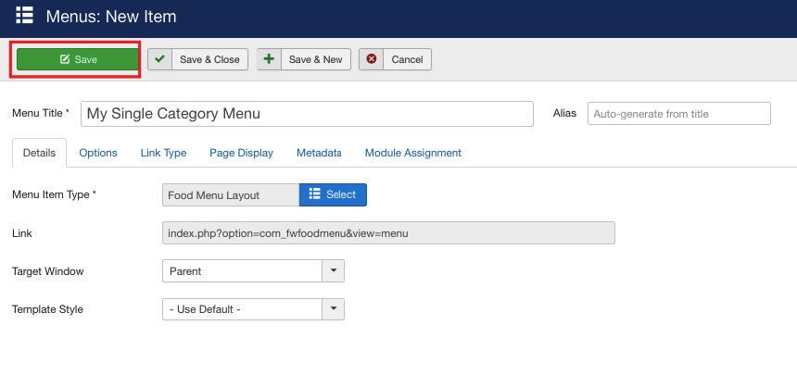
Task: Click the Select menu item type button
Action: tap(333, 195)
